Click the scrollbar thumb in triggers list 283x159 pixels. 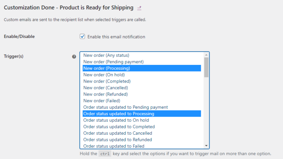point(206,67)
